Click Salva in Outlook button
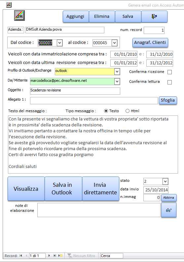The image size is (184, 262). [x=63, y=189]
